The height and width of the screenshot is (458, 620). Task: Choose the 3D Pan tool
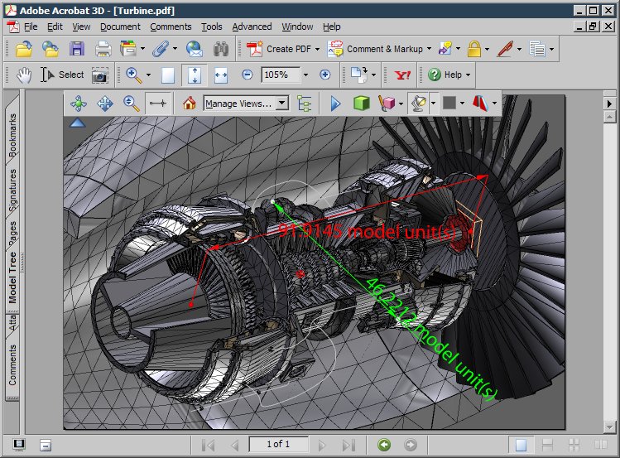(105, 104)
